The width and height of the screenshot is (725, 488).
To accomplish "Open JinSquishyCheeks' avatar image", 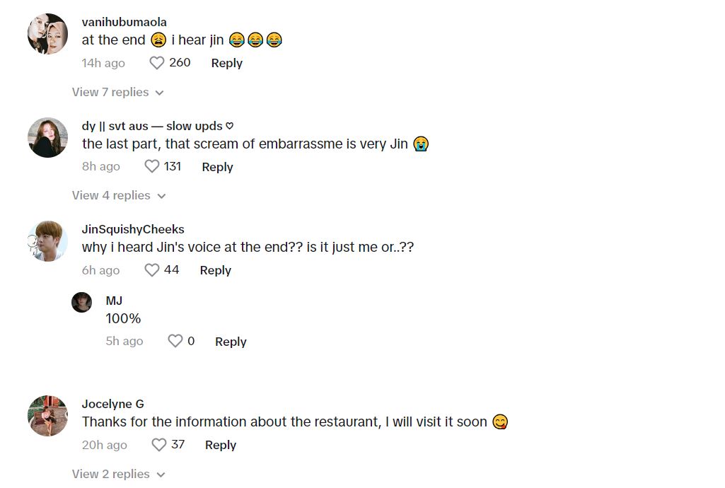I will click(x=47, y=240).
